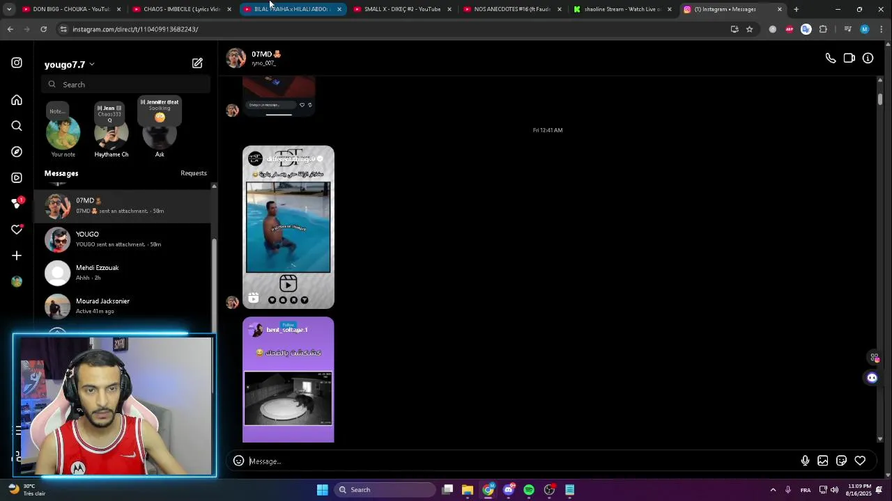The width and height of the screenshot is (892, 501).
Task: Open the Mourad Jacksonier conversation
Action: [x=123, y=306]
